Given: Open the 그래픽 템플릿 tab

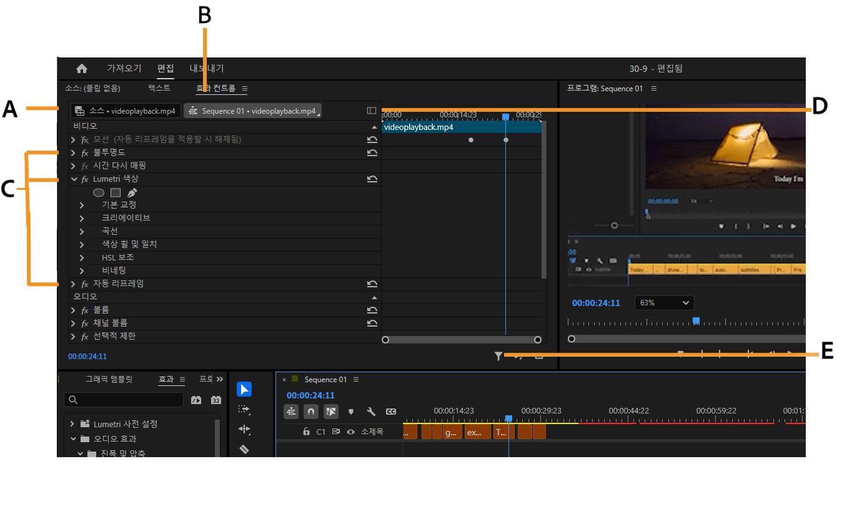Looking at the screenshot, I should (x=109, y=379).
